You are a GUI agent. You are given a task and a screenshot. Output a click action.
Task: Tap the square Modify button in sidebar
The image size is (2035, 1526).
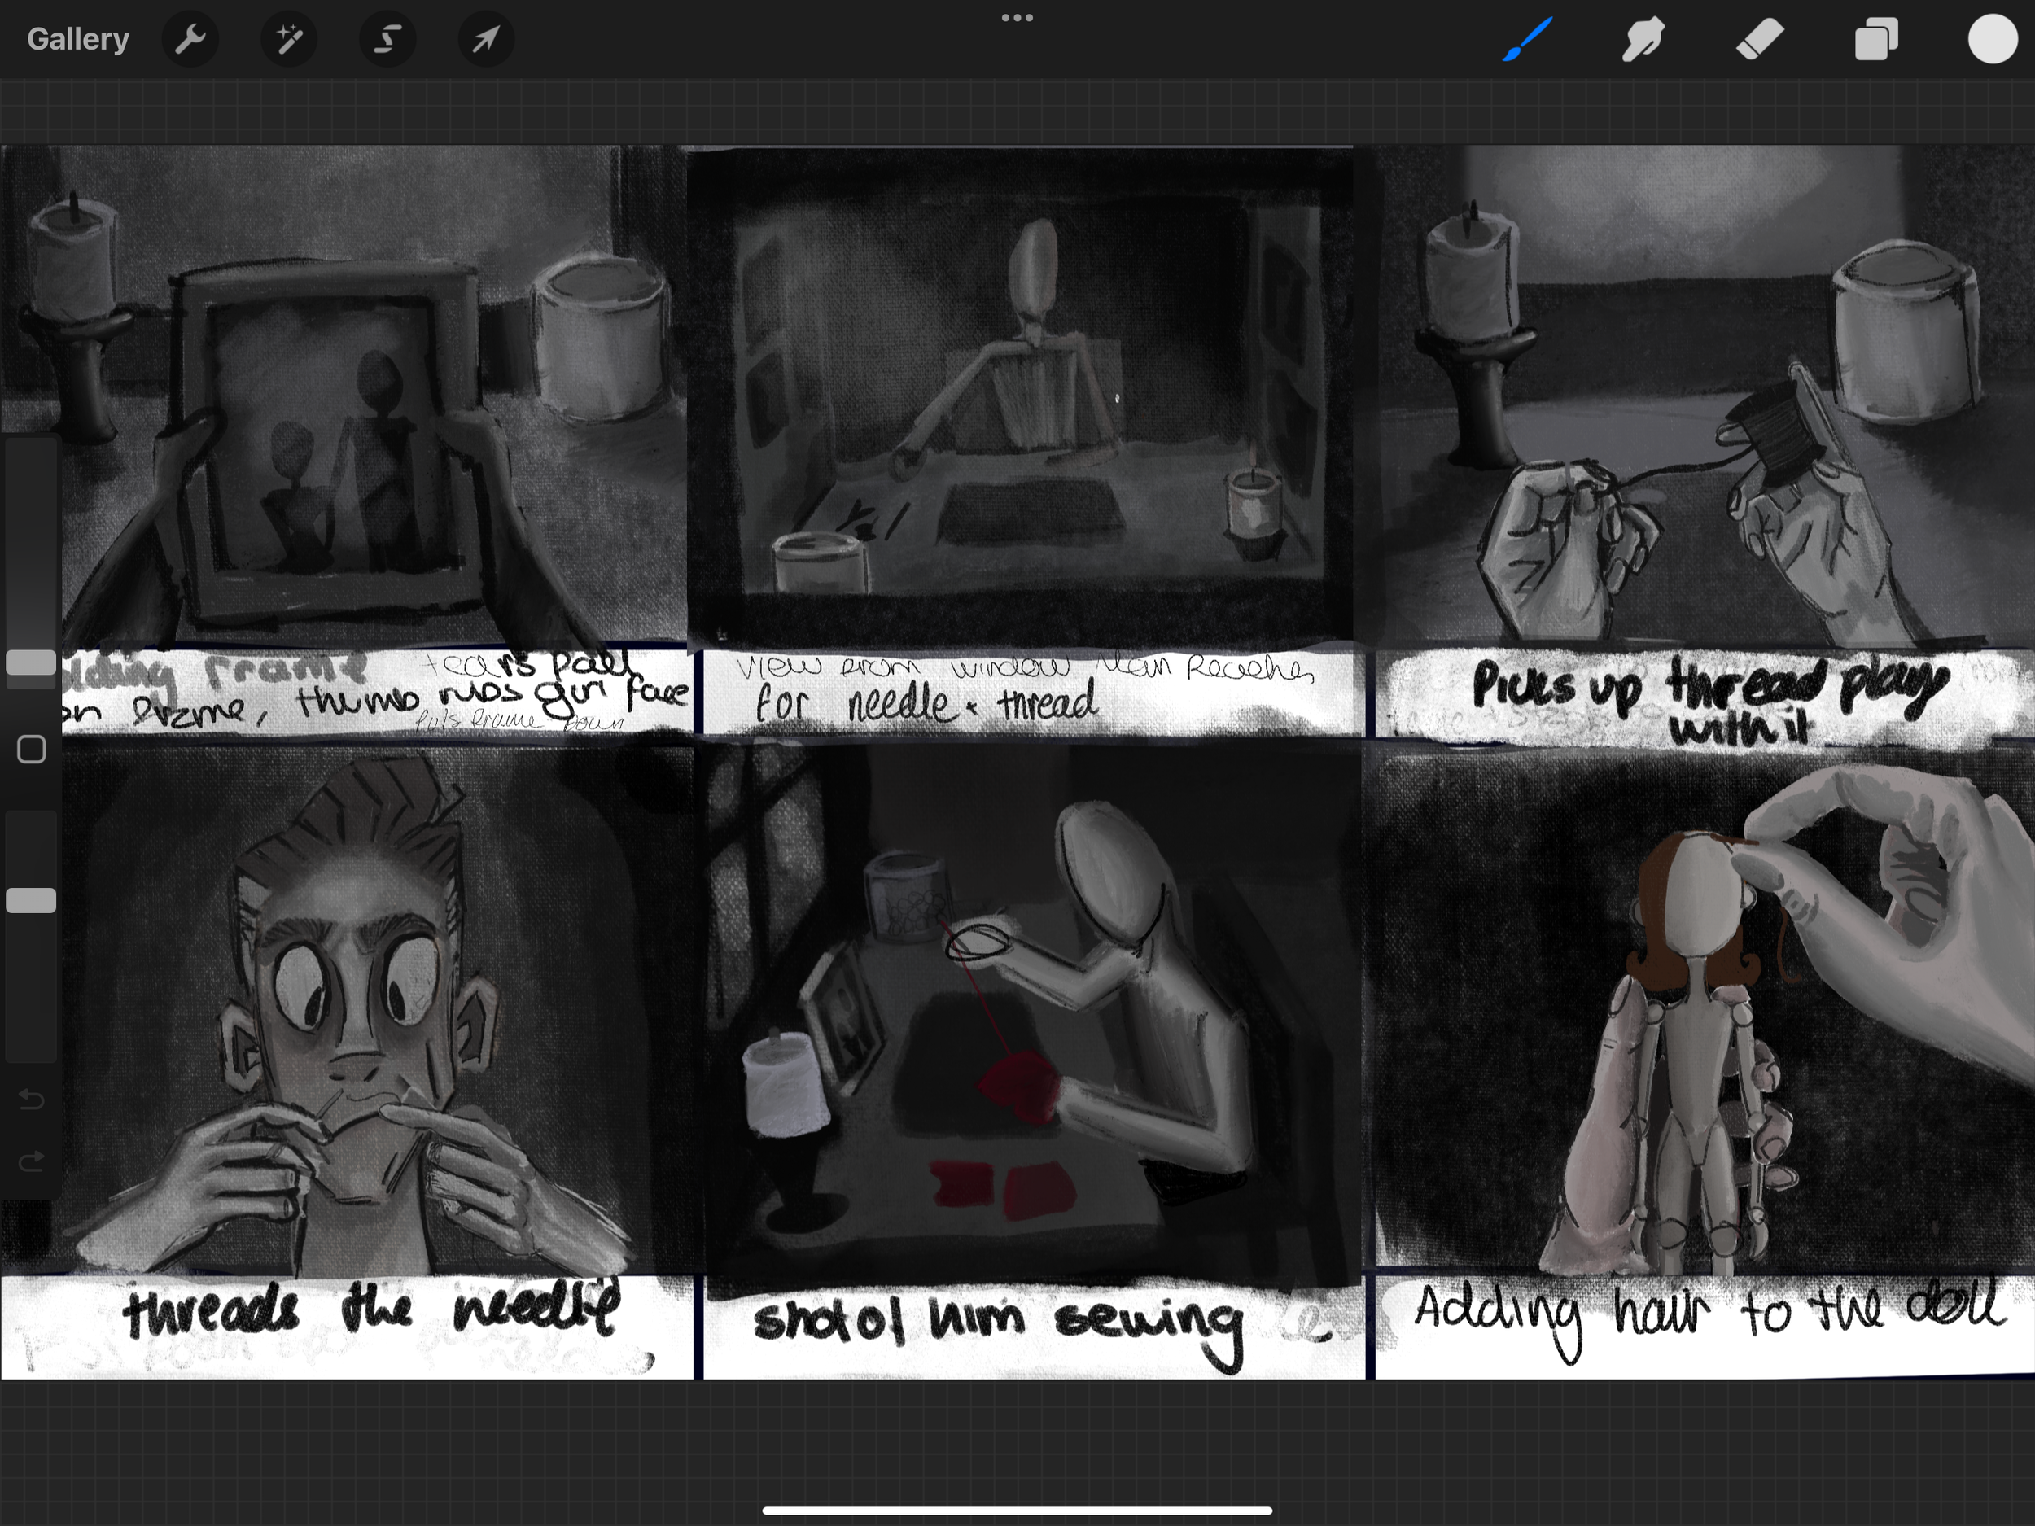31,750
